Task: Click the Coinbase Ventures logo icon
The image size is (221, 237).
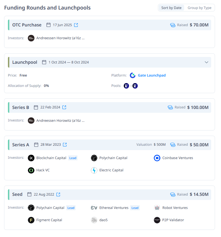Action: [157, 158]
